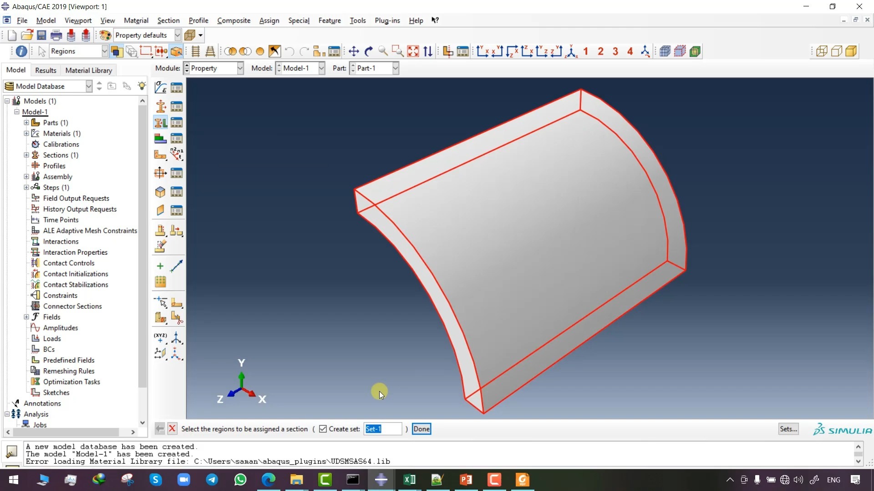Open the Section menu
The image size is (874, 491).
[168, 20]
